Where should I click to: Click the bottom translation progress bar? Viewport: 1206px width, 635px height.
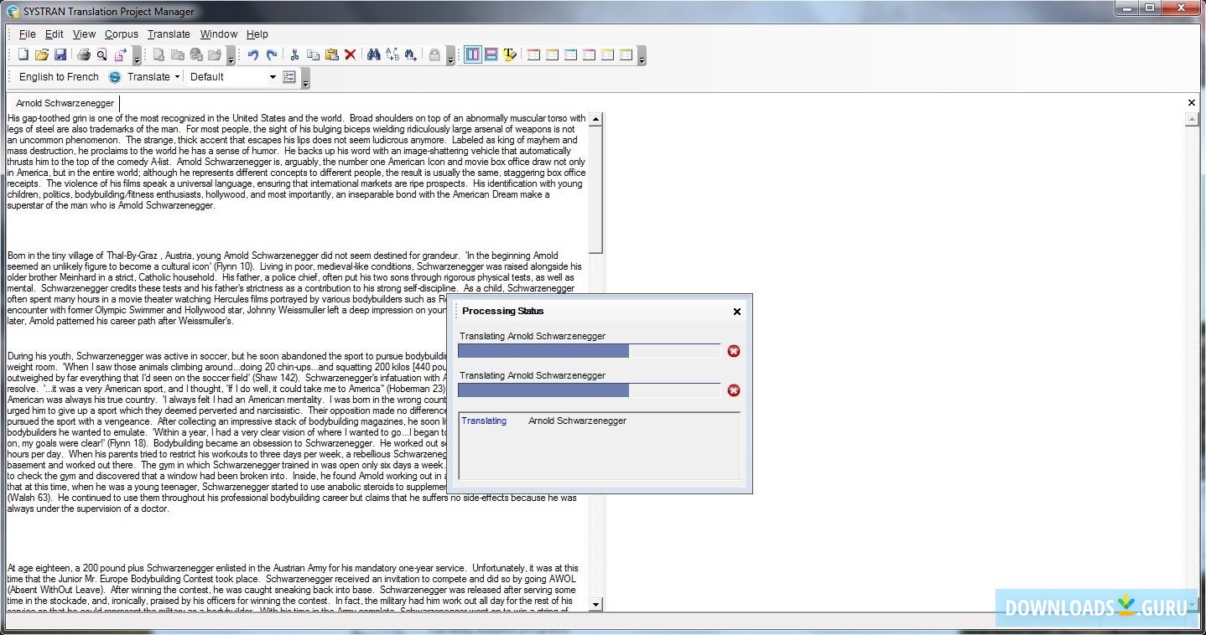click(589, 390)
